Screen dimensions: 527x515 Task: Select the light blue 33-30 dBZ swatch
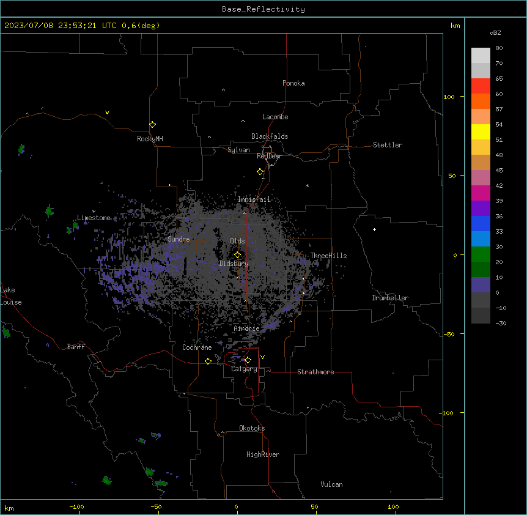tap(481, 239)
